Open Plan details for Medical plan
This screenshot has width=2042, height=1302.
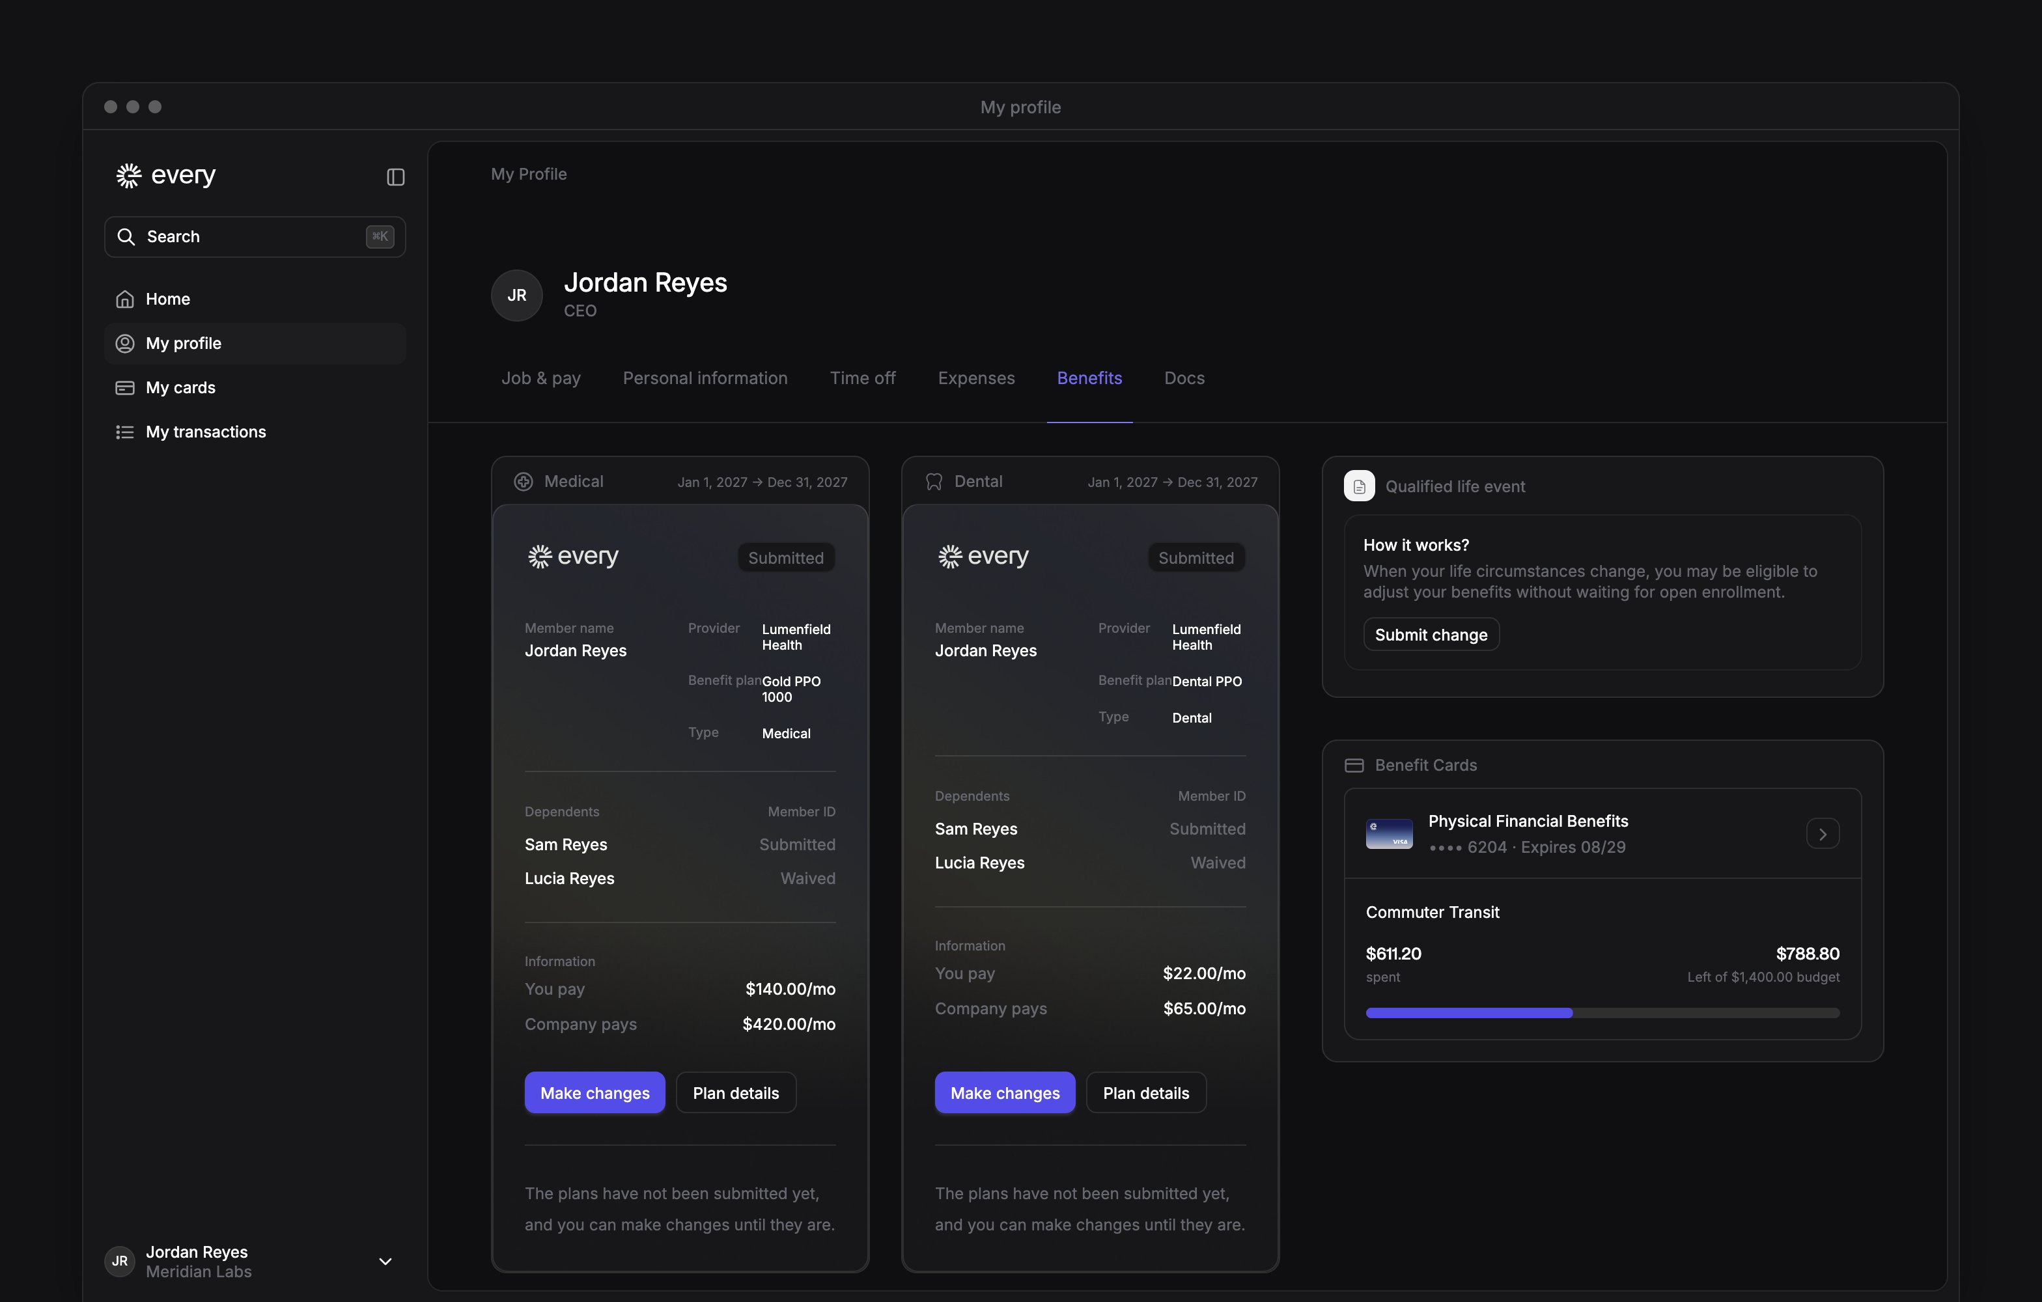[x=735, y=1092]
